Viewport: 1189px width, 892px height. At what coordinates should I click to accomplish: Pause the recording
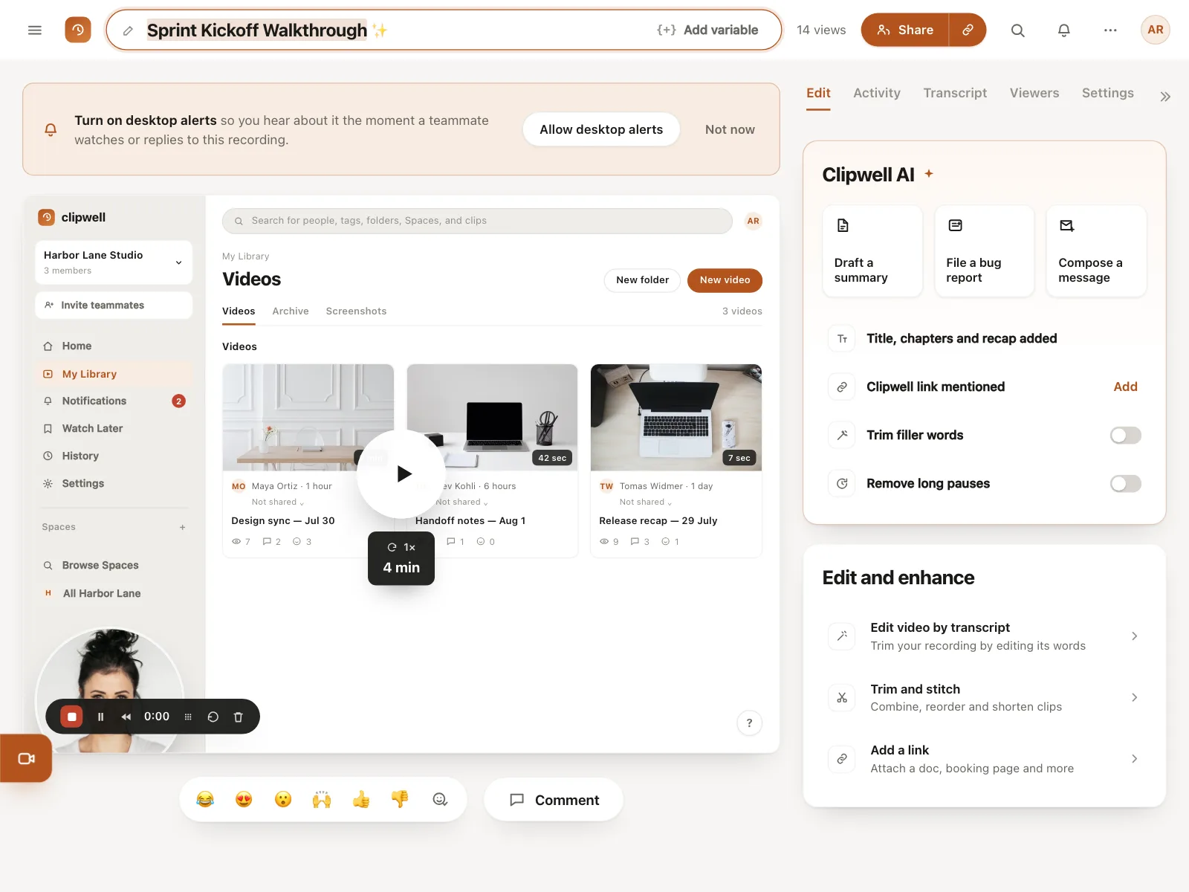[x=101, y=717]
